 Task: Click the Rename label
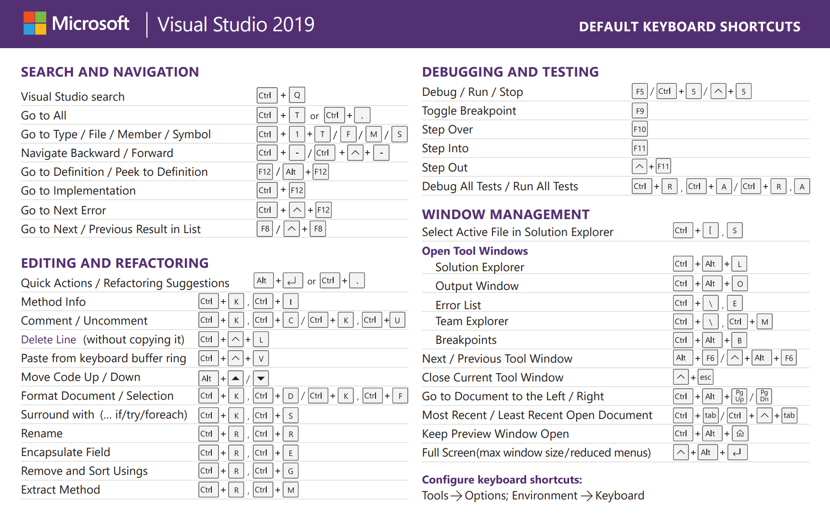(42, 433)
